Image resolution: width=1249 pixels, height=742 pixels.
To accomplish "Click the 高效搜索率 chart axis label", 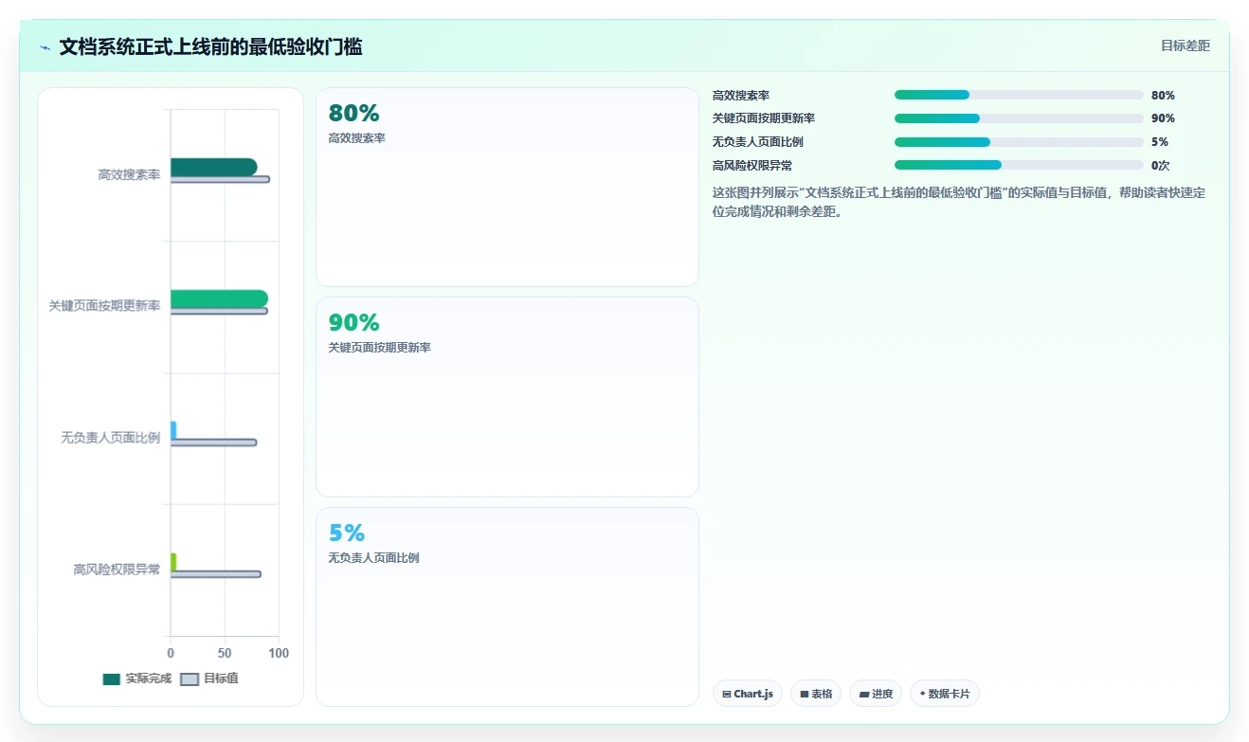I will point(129,175).
